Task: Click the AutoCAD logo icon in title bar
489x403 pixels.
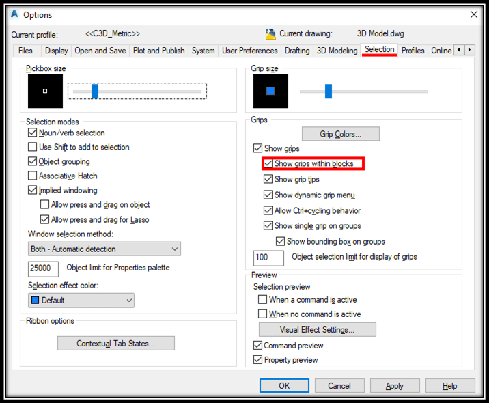Action: [14, 14]
